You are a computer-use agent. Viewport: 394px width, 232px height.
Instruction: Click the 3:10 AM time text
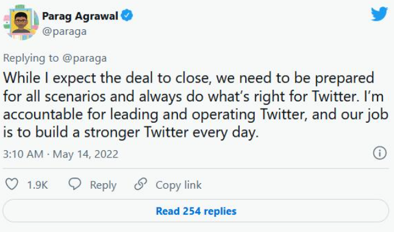tap(23, 154)
